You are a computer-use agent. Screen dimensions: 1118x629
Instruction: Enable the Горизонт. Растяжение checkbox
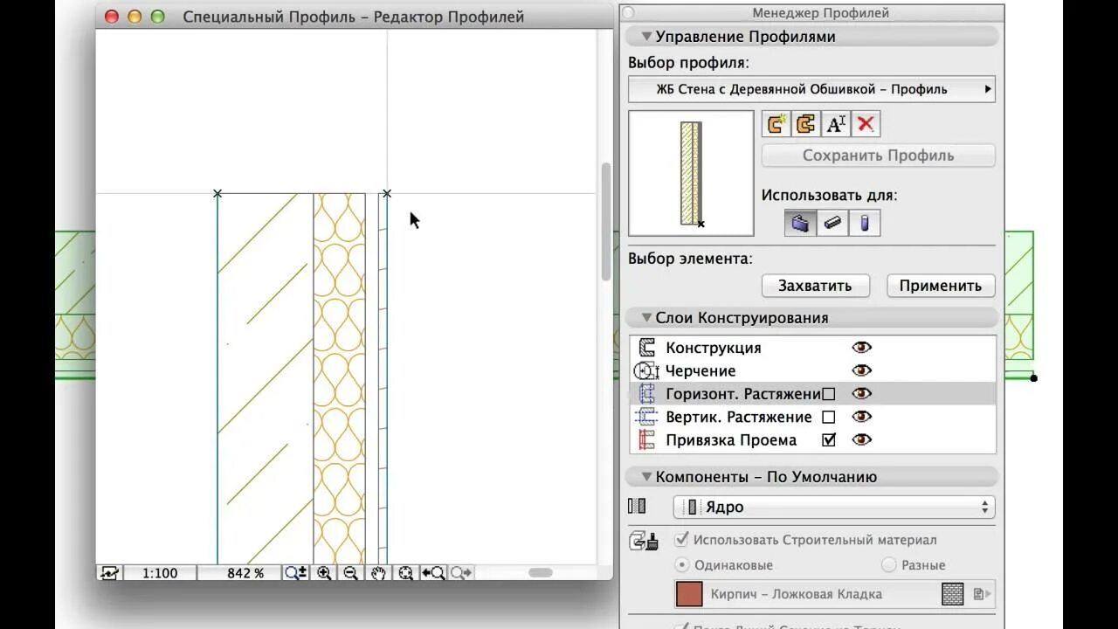tap(829, 394)
